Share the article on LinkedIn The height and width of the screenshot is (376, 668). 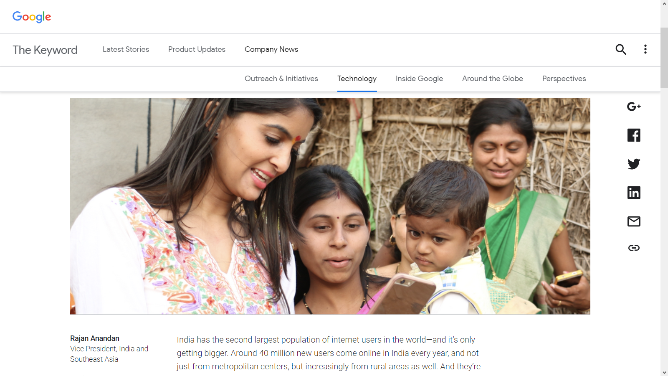pyautogui.click(x=634, y=193)
